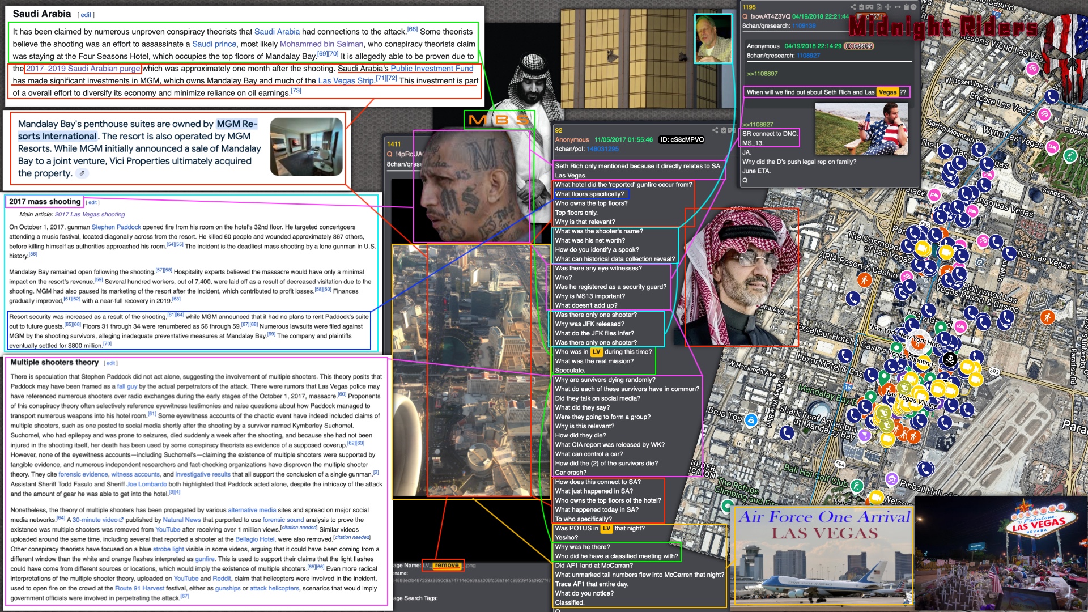Open the Natural News wiki link

click(x=182, y=520)
